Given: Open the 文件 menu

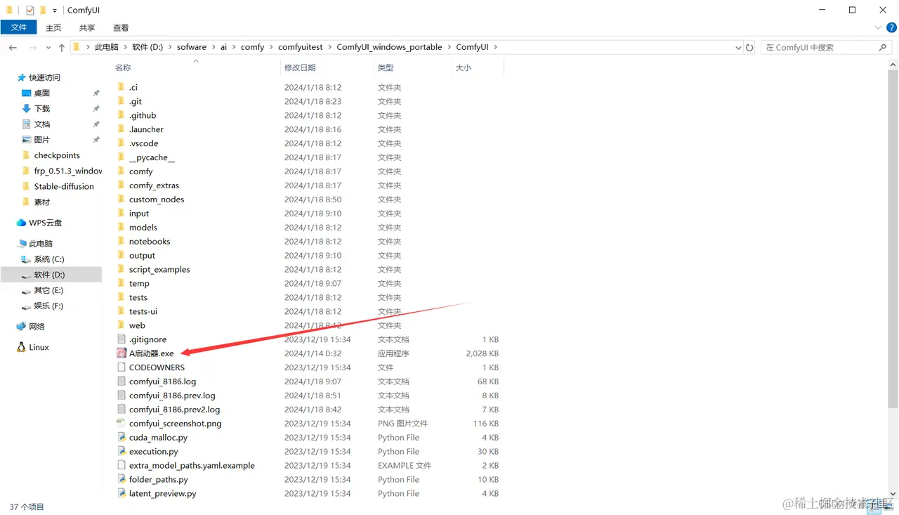Looking at the screenshot, I should tap(19, 27).
